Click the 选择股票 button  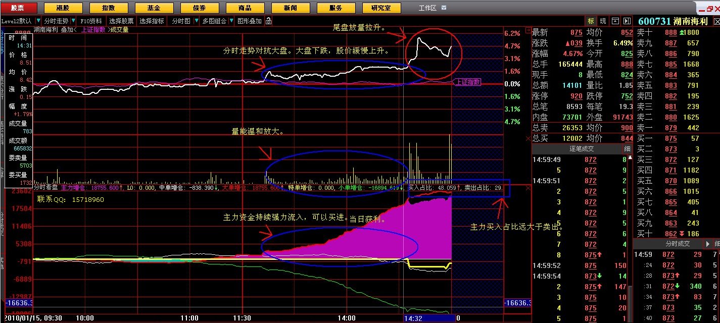coord(122,21)
